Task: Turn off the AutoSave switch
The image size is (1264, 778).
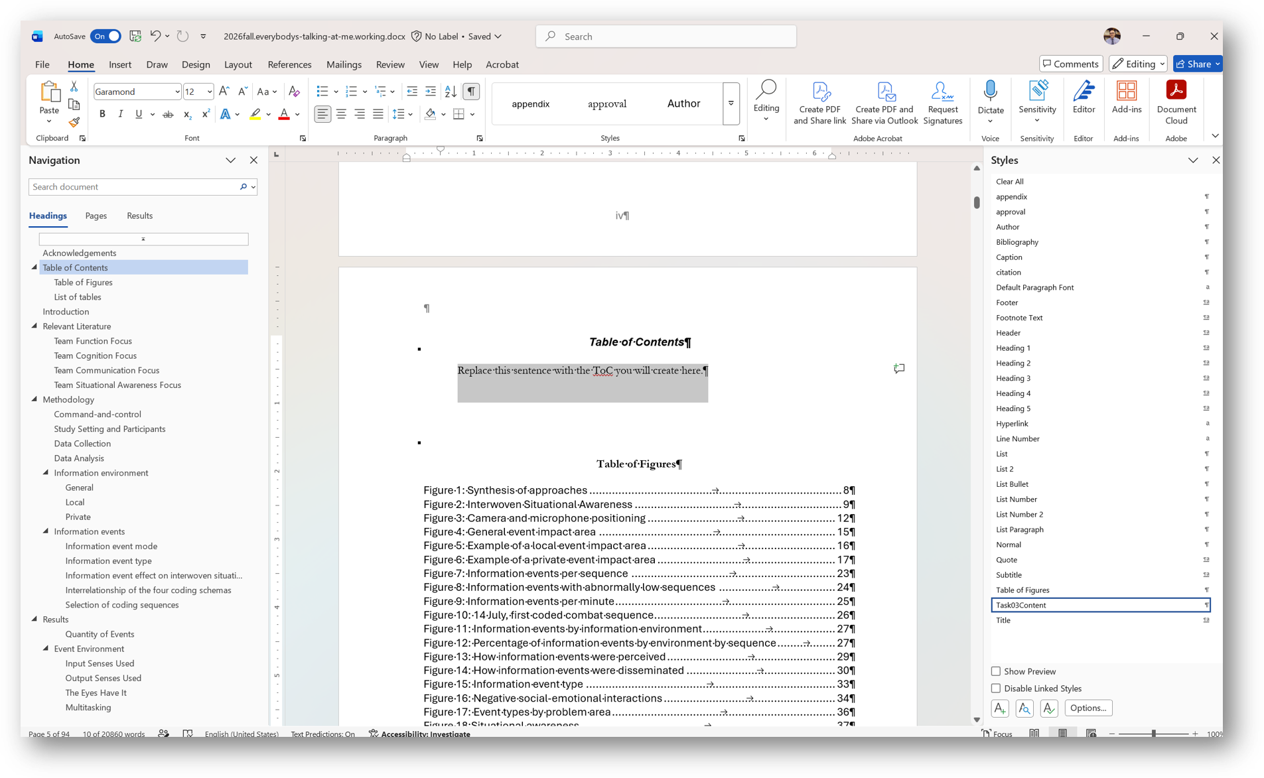Action: (x=106, y=36)
